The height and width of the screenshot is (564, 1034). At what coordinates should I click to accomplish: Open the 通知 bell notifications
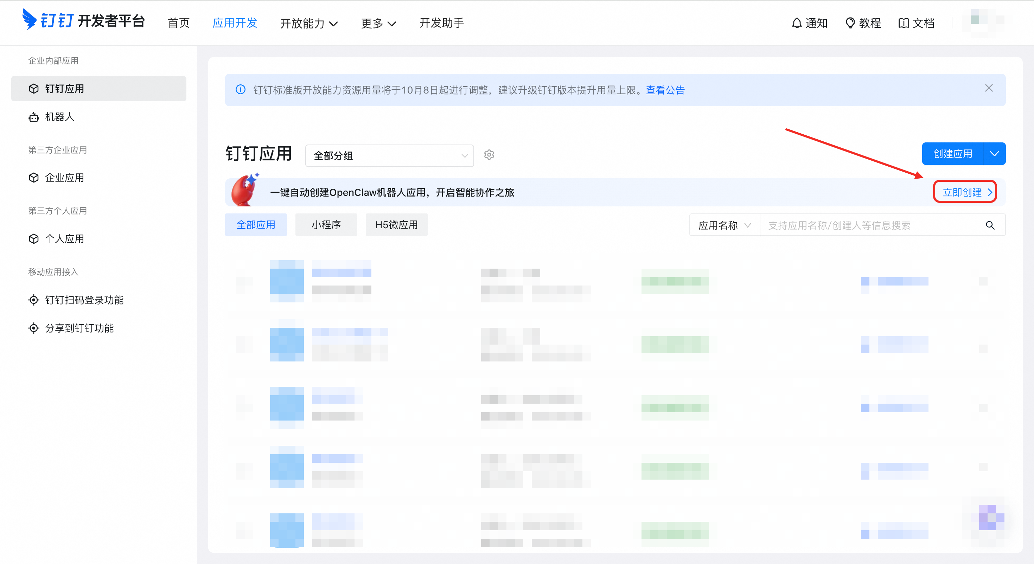809,23
